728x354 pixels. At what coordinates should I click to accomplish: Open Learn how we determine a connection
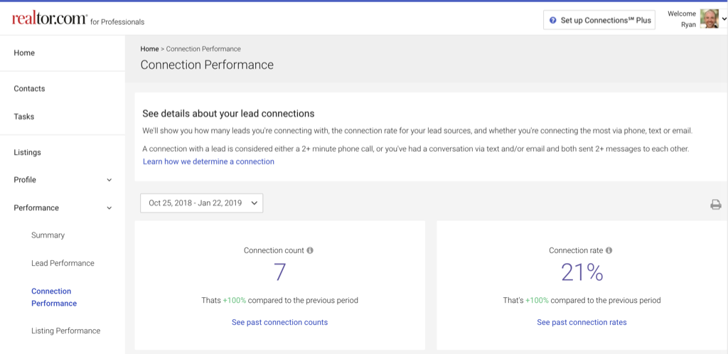coord(208,161)
